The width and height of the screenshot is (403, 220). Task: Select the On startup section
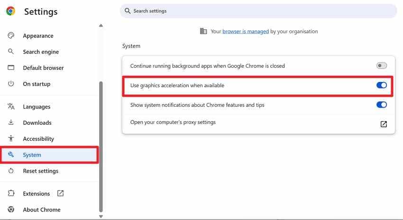pos(37,84)
